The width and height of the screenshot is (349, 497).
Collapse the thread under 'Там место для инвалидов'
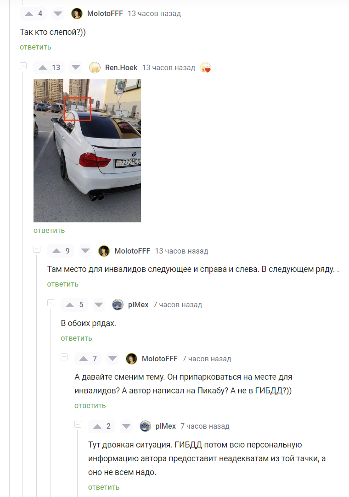(37, 249)
